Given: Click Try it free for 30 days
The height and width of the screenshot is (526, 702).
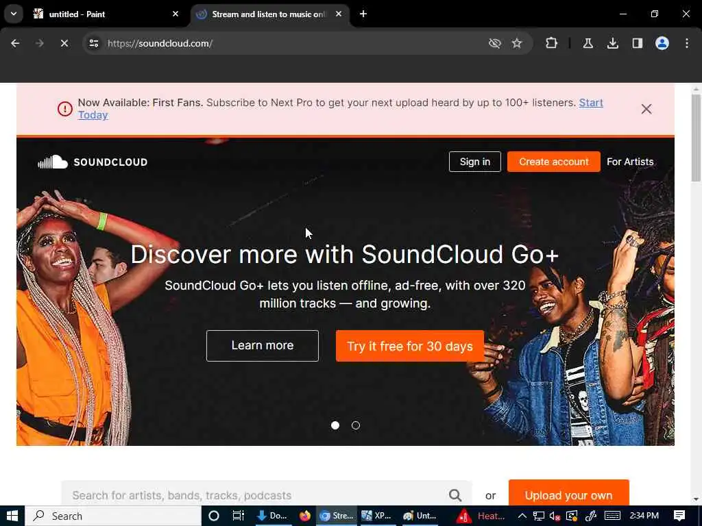Looking at the screenshot, I should pyautogui.click(x=410, y=346).
